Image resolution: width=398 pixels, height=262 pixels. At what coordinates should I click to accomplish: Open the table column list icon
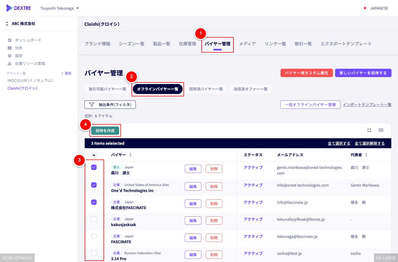381,130
